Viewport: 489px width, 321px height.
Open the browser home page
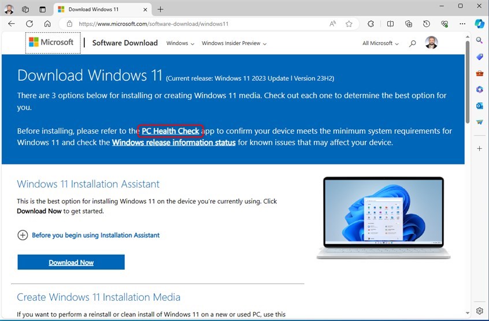coord(47,24)
